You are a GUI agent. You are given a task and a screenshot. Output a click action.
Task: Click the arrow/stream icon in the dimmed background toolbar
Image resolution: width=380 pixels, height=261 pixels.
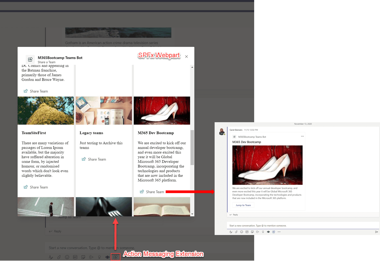tap(91, 257)
